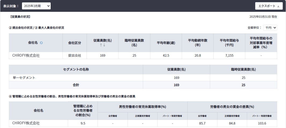Click the refresh icon beside 会社名 header
This screenshot has width=286, height=128.
coord(41,43)
